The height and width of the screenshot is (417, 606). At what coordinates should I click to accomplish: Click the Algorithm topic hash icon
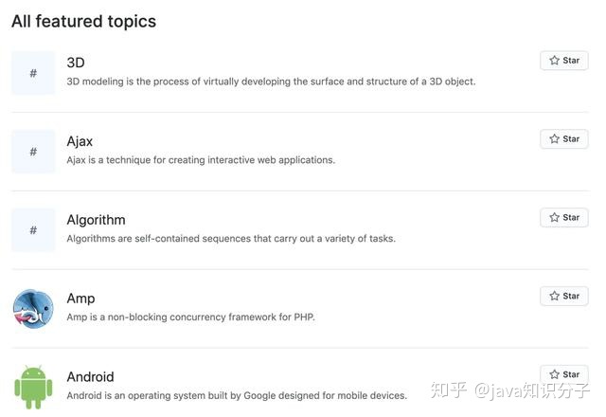click(33, 229)
